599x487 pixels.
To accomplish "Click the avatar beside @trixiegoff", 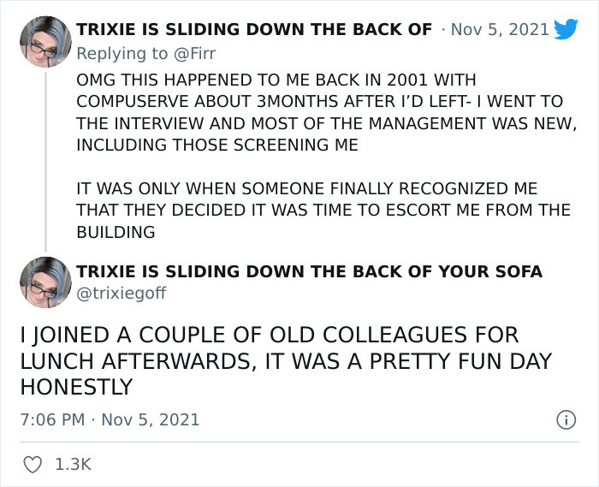I will tap(45, 282).
